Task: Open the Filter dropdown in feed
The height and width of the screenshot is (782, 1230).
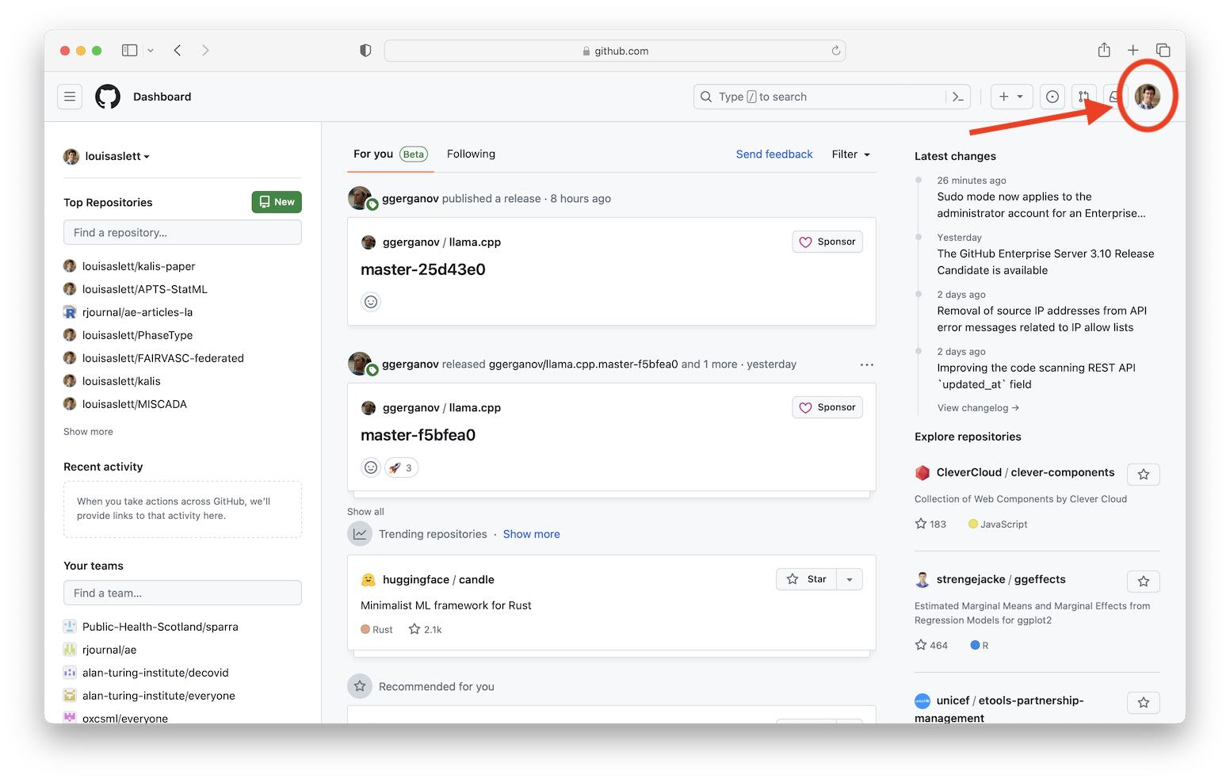Action: point(850,154)
